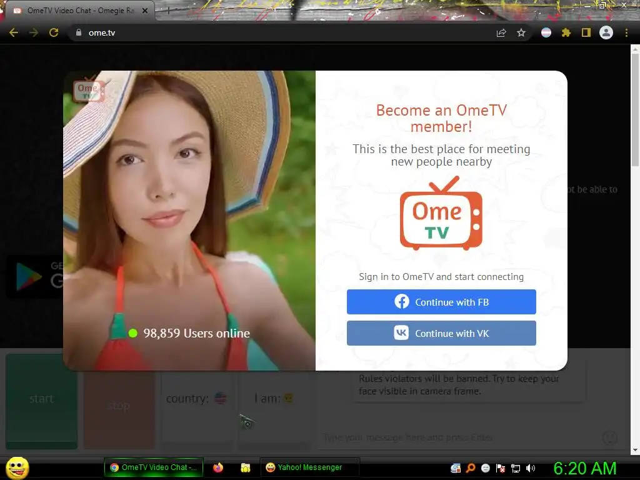Toggle the browser side panel icon
The width and height of the screenshot is (640, 480).
pos(586,32)
